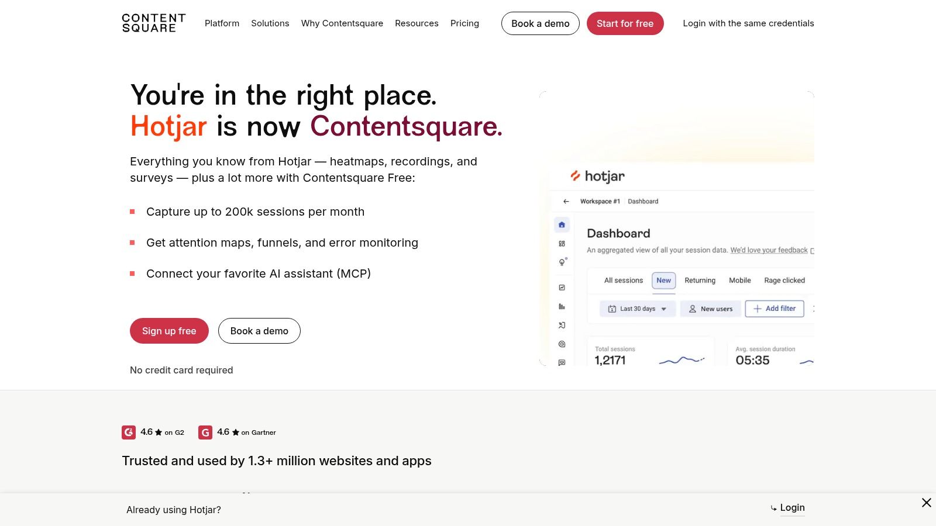Click the Sign up free button

pos(169,331)
